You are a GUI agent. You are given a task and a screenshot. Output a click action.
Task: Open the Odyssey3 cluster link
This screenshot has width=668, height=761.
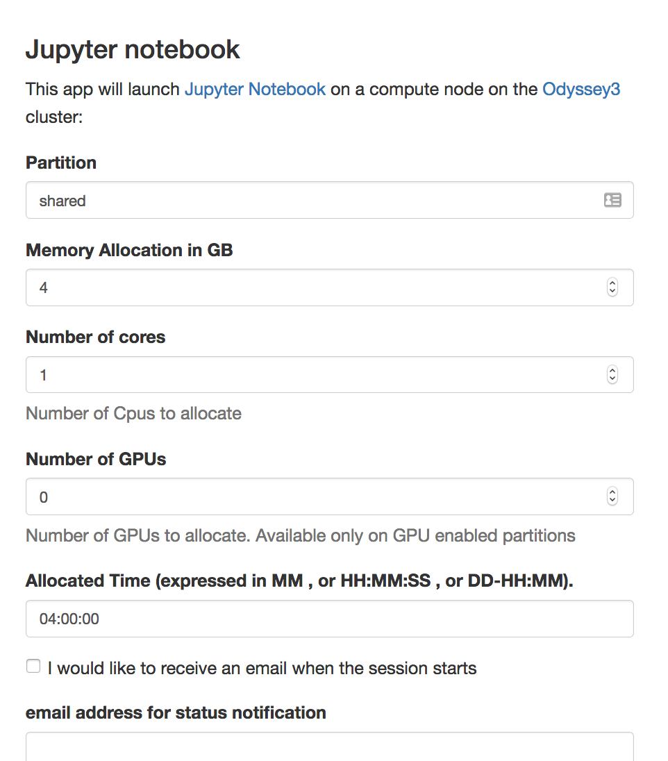581,90
